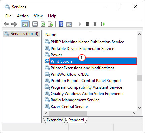
Task: Click the Stop Service square icon
Action: pyautogui.click(x=87, y=24)
